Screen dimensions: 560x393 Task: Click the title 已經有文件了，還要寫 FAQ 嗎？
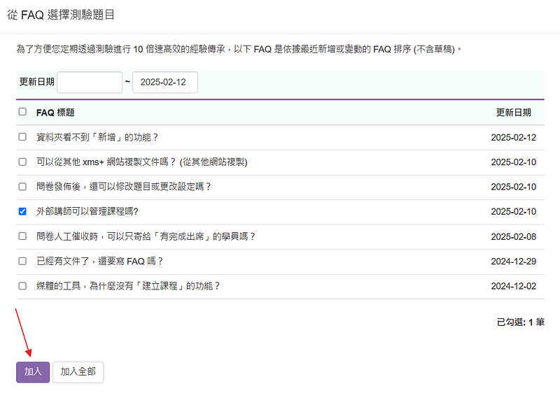point(99,261)
